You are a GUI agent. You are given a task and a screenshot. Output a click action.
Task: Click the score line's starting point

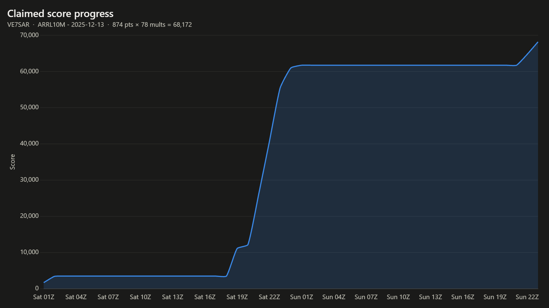44,282
